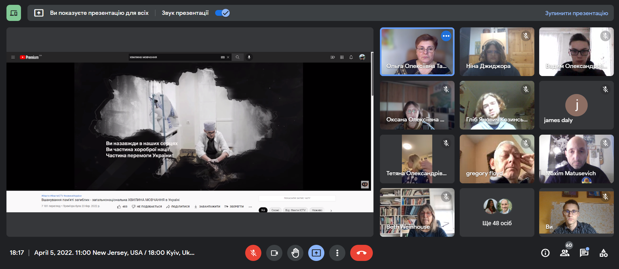Viewport: 619px width, 269px height.
Task: Hang up with the red leave call button
Action: pyautogui.click(x=361, y=253)
